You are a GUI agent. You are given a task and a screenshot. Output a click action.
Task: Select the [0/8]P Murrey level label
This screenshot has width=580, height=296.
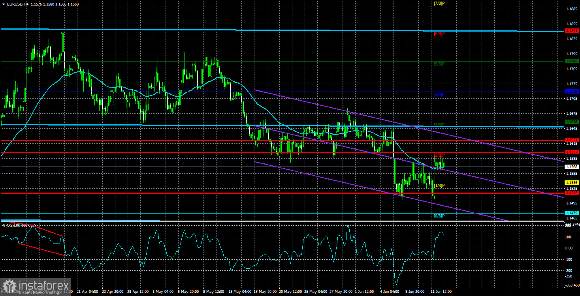[439, 216]
